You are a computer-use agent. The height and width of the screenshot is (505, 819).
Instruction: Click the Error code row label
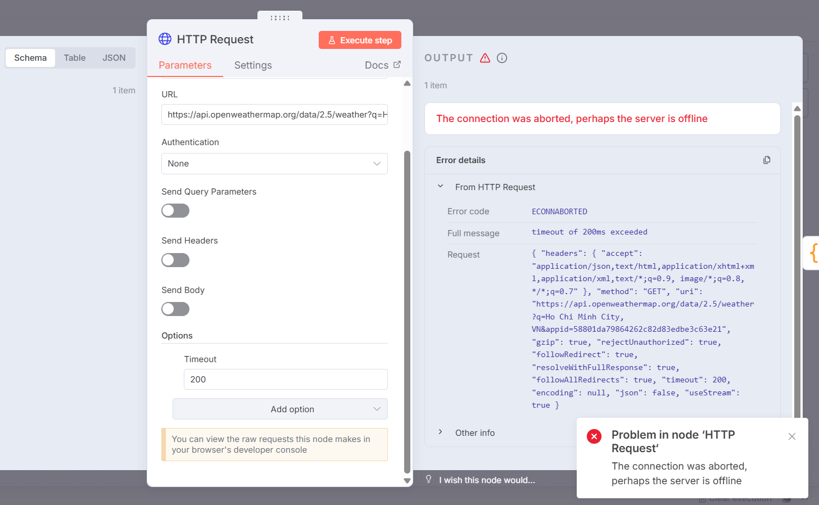click(x=468, y=211)
